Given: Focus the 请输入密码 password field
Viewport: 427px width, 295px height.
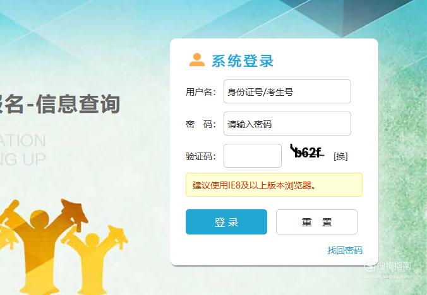Looking at the screenshot, I should tap(287, 124).
